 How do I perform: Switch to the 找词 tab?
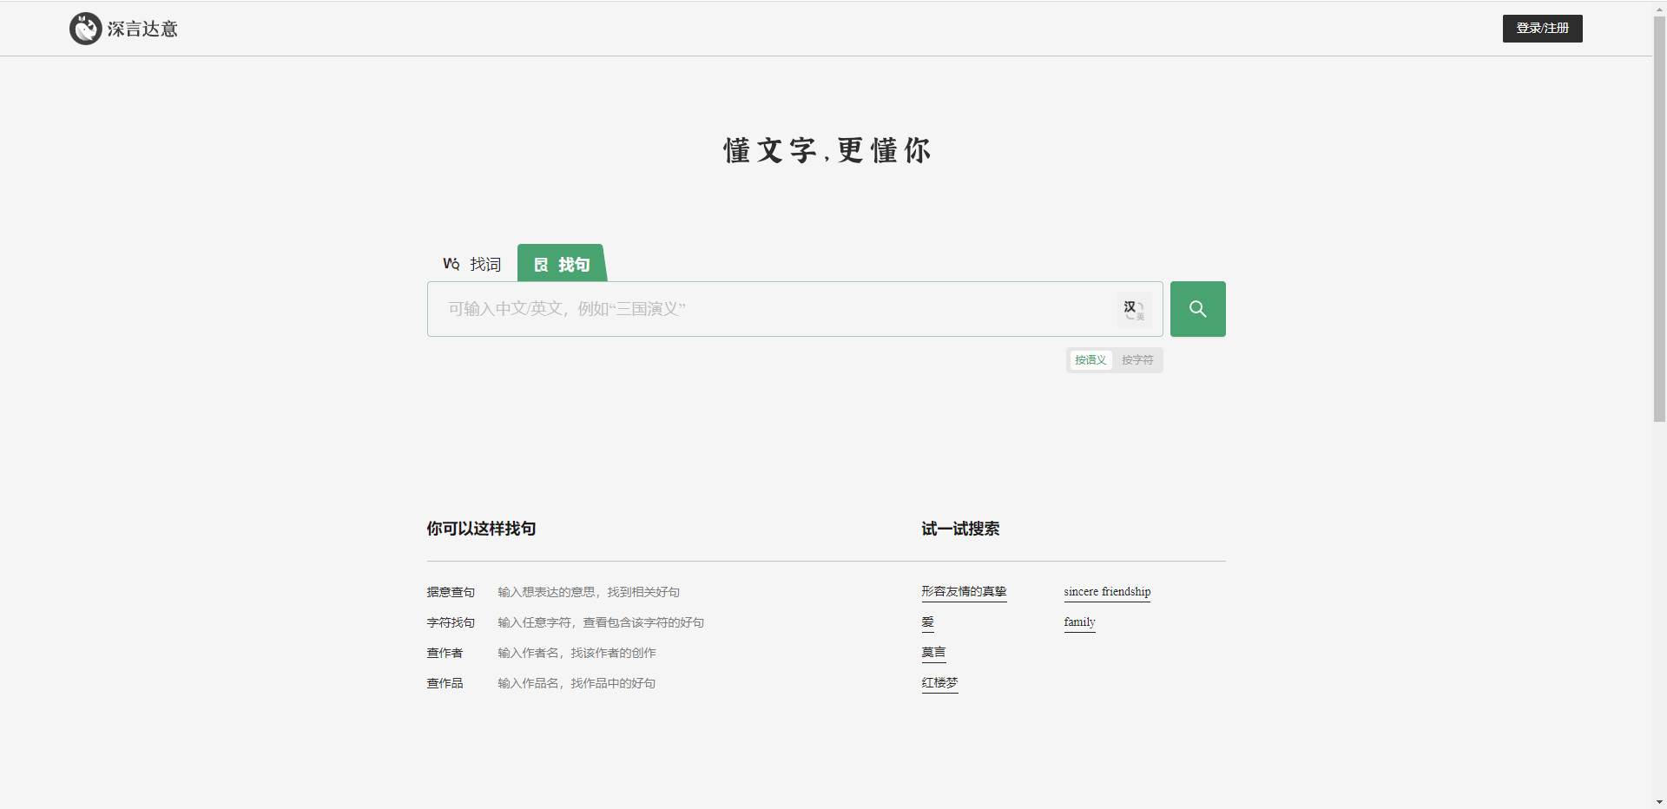coord(484,264)
